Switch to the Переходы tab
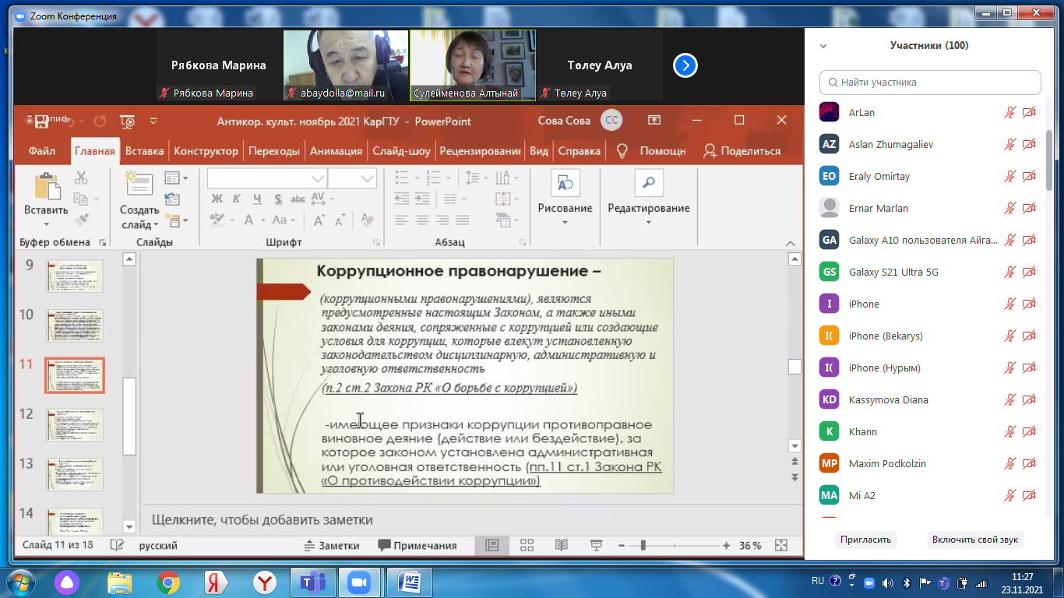 click(274, 151)
